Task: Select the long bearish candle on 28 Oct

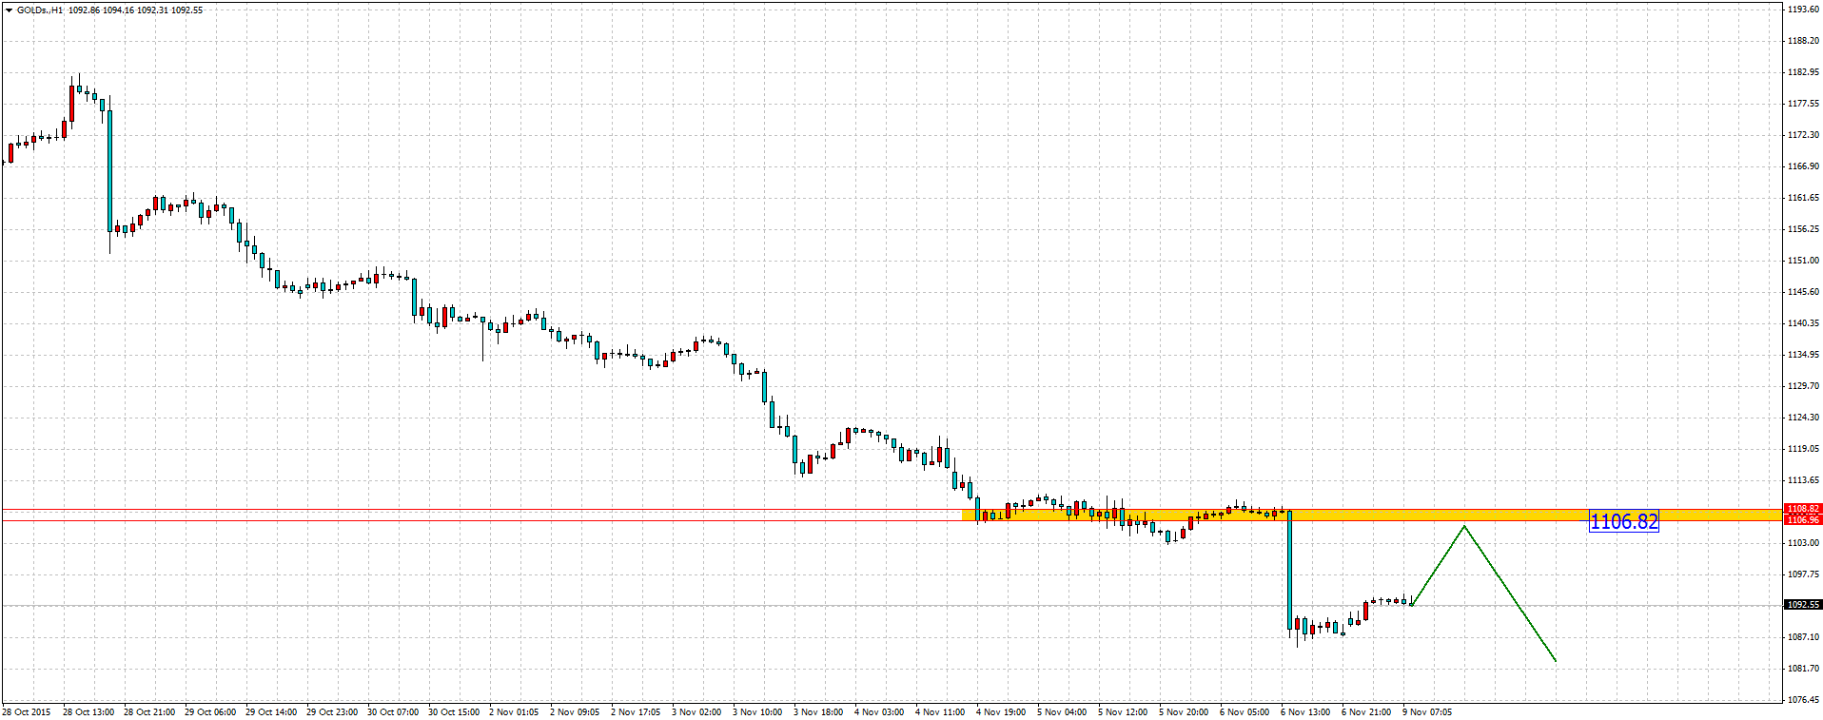Action: (x=109, y=171)
